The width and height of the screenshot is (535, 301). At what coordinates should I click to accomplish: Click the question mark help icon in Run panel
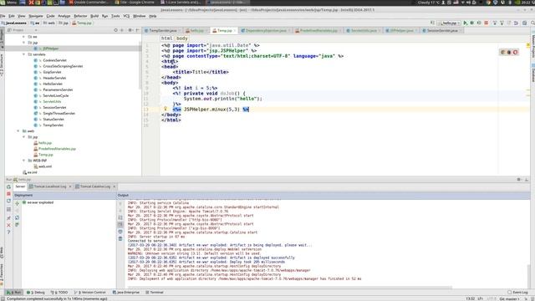tap(8, 232)
